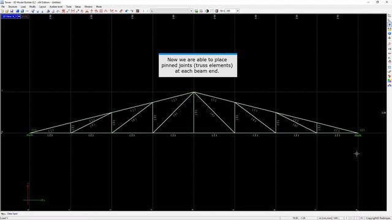
Task: Open the View X_1 dropdown arrow
Action: 19,16
